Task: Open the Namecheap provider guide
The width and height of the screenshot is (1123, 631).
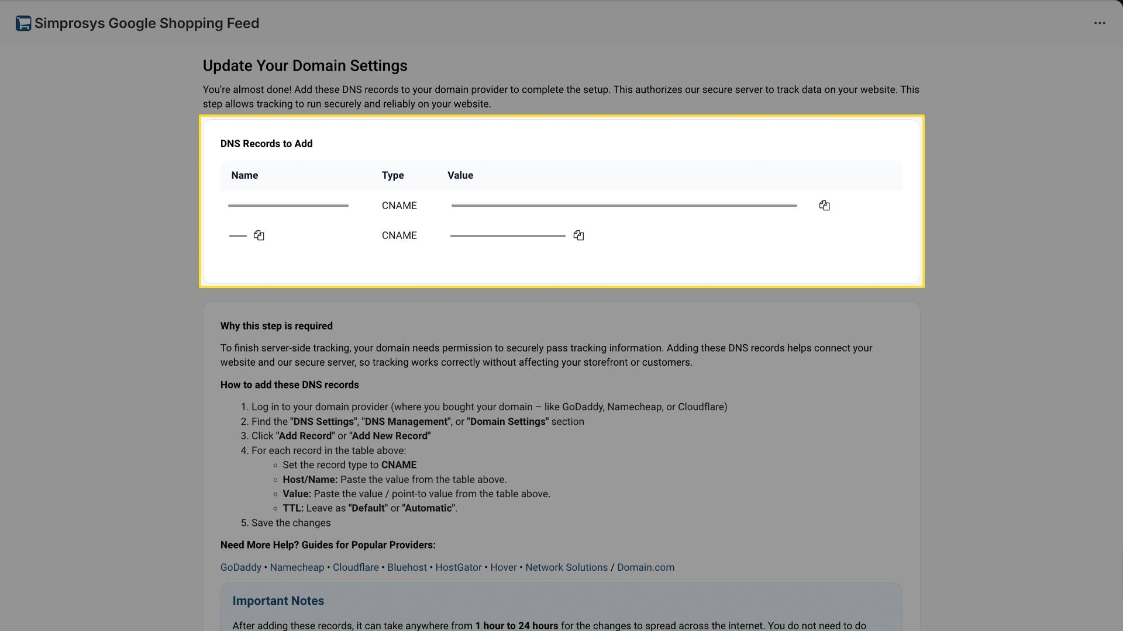Action: pyautogui.click(x=297, y=567)
